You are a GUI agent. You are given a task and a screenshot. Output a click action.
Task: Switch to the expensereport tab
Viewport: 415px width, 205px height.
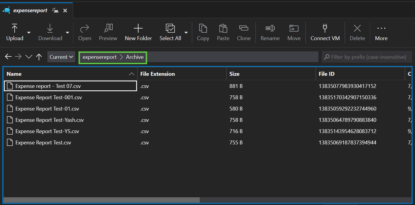[30, 10]
